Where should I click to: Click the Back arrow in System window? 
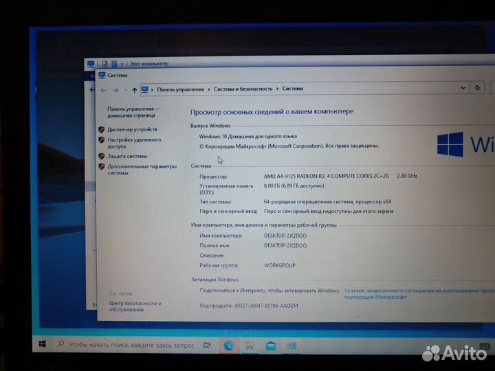point(104,91)
